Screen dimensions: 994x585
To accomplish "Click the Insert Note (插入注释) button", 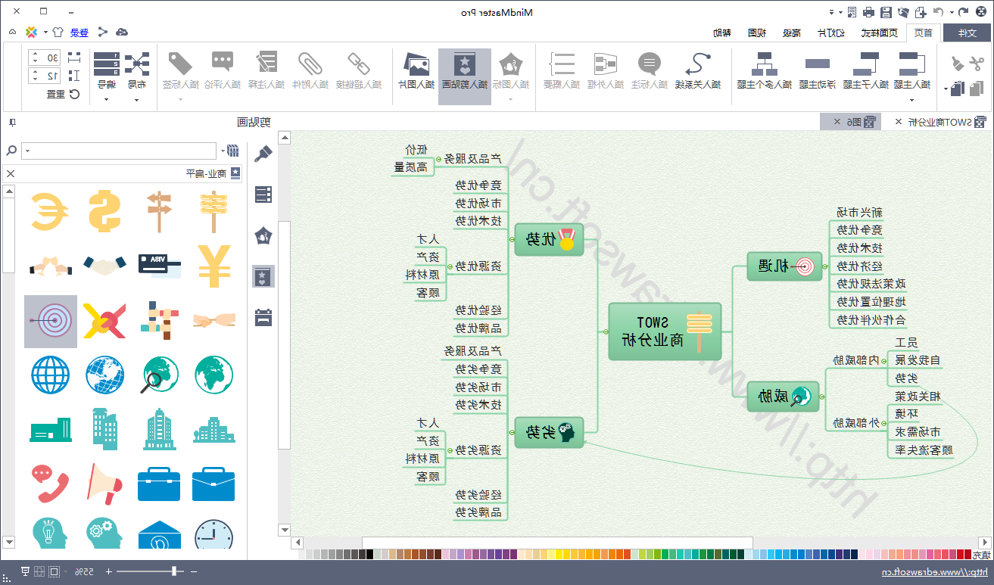I will [x=266, y=70].
